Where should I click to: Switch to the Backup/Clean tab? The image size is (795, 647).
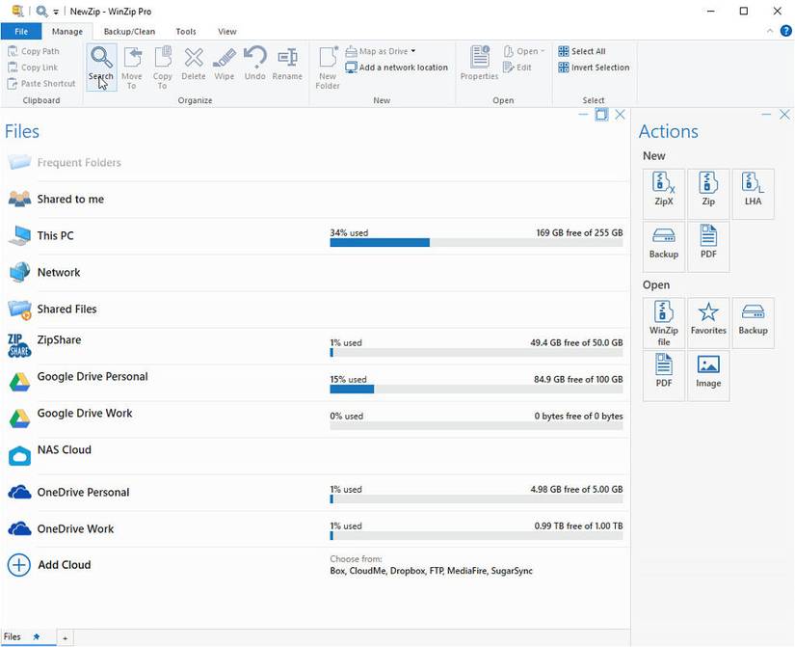point(129,32)
